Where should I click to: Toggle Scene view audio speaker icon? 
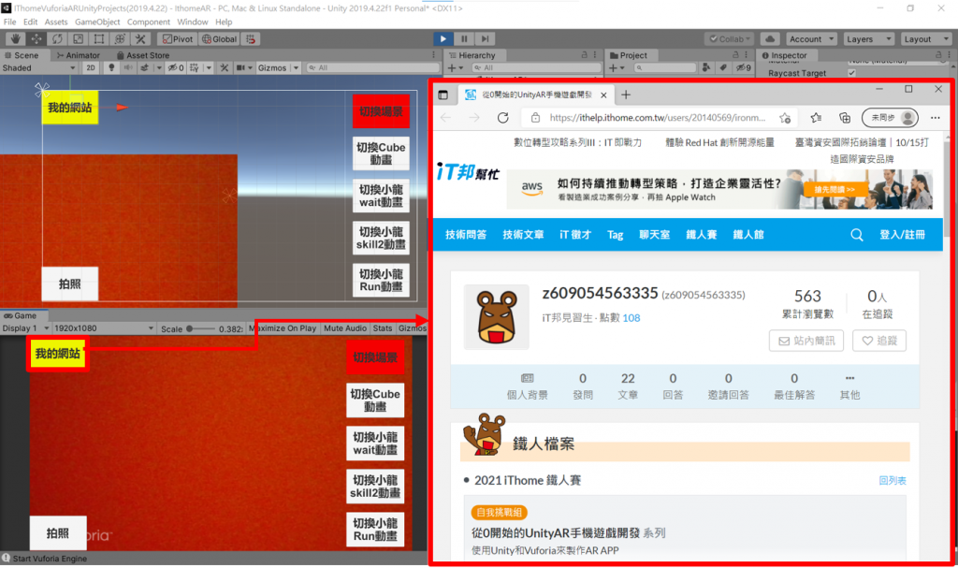pyautogui.click(x=127, y=68)
